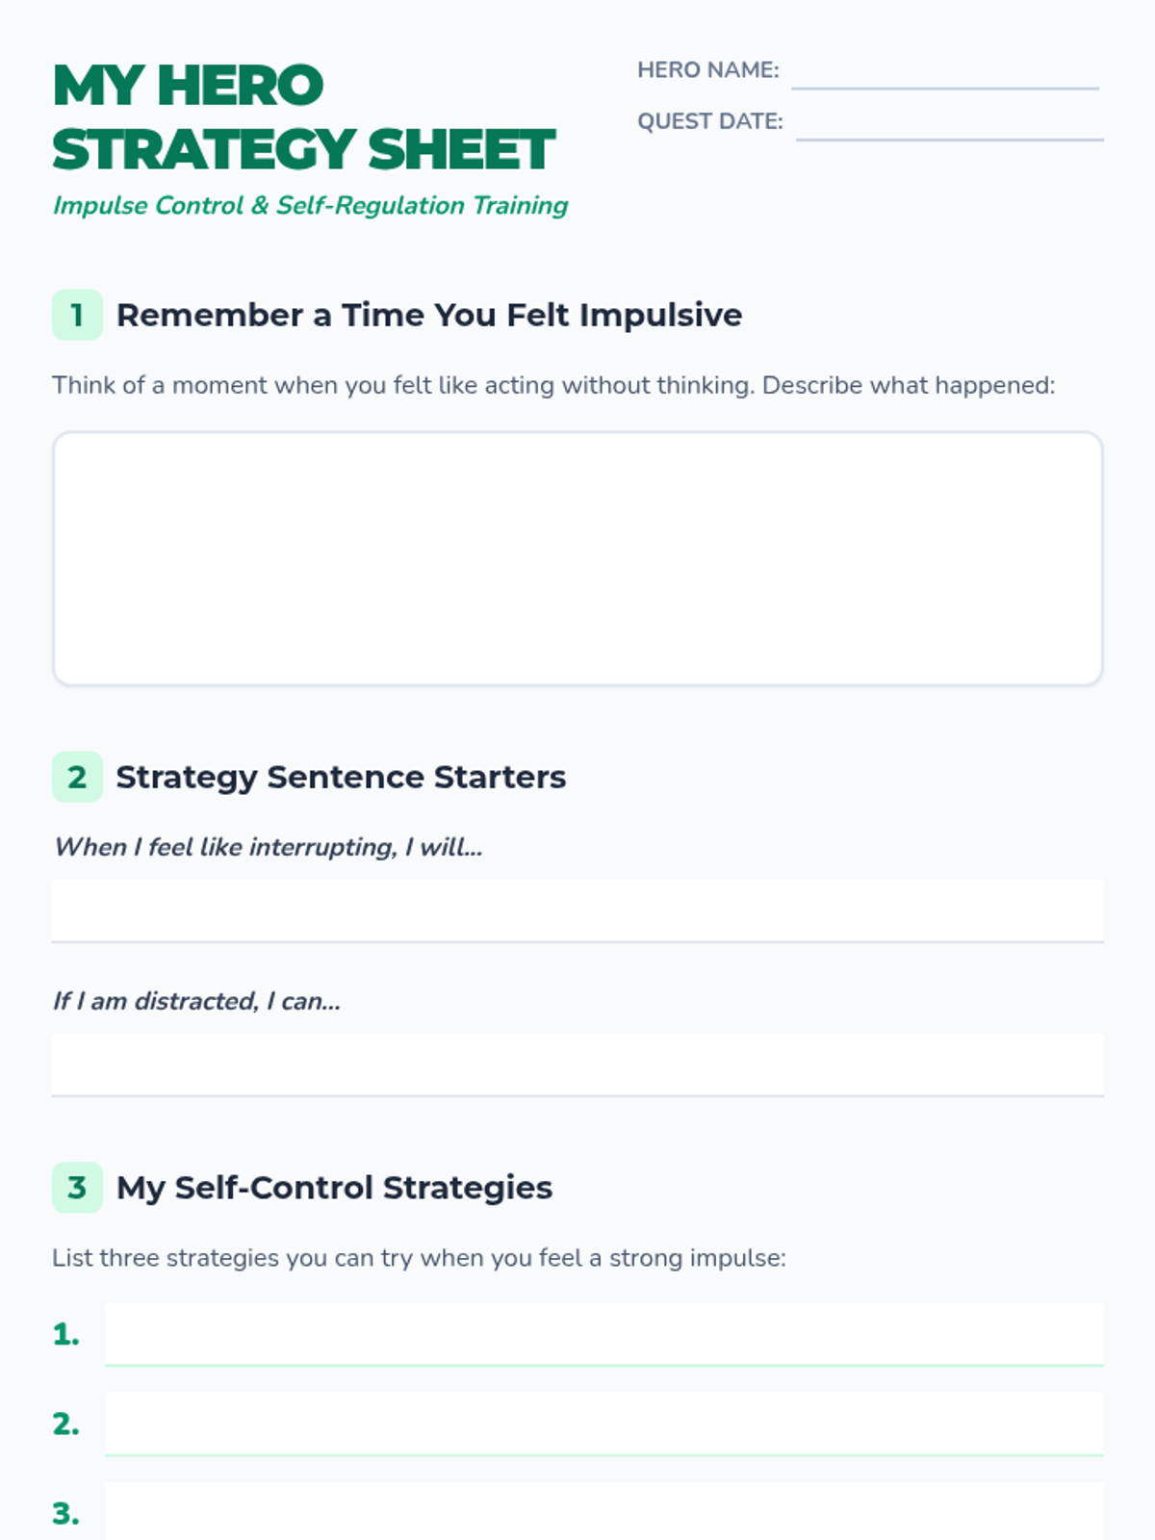1155x1540 pixels.
Task: Click the HERO NAME label
Action: pos(707,70)
